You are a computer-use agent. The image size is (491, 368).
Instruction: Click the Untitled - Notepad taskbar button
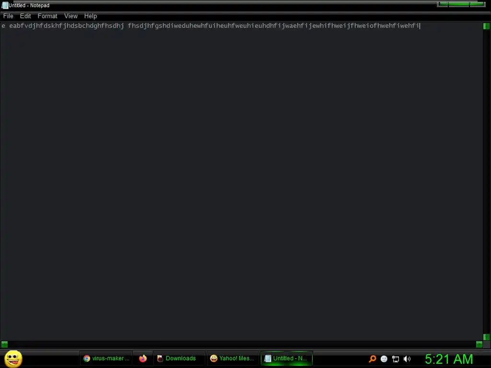287,358
